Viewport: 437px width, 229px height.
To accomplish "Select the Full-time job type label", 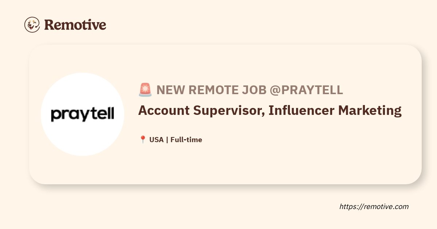I will click(186, 140).
